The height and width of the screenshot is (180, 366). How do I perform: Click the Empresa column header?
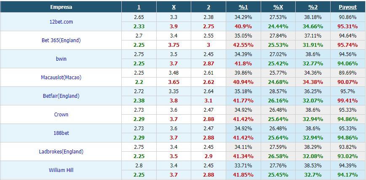[61, 7]
